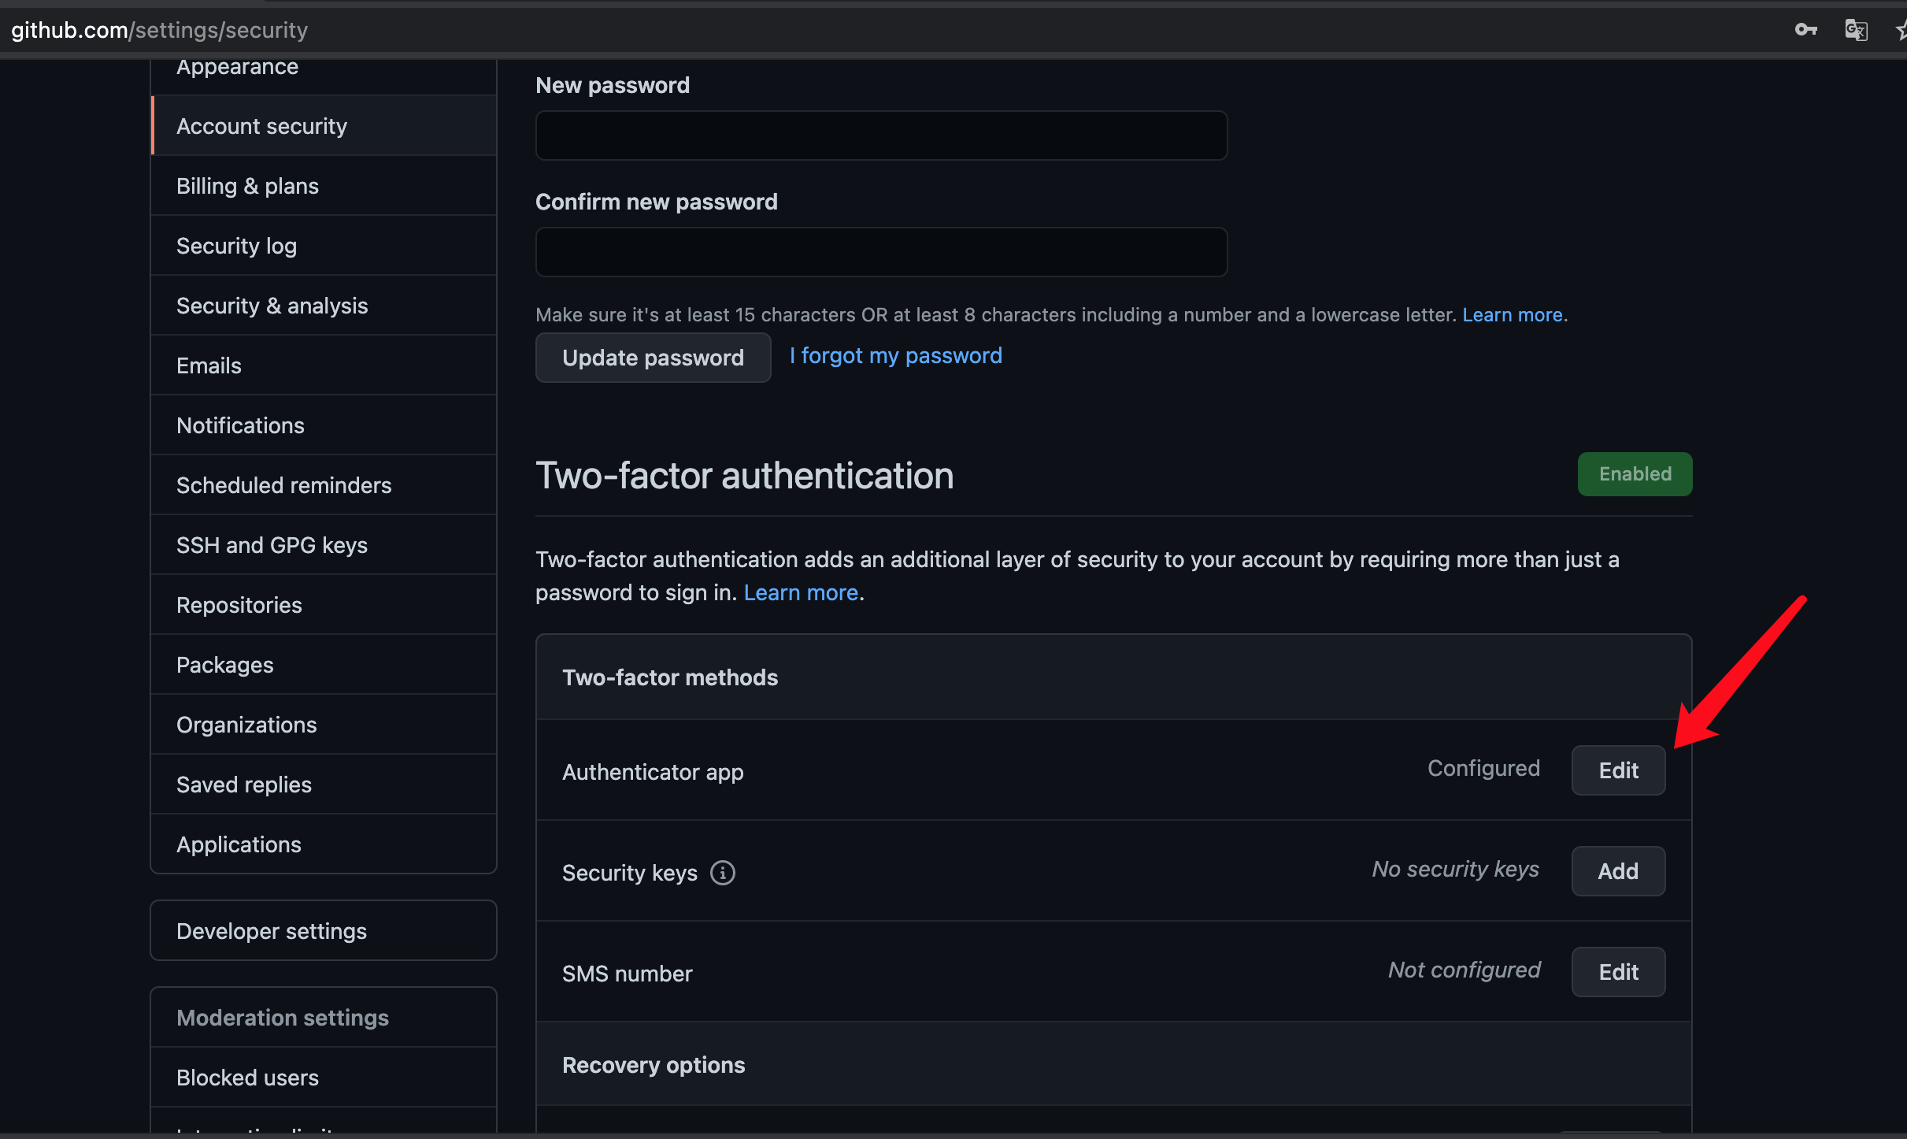Focus the Confirm new password field
The width and height of the screenshot is (1907, 1139).
[x=881, y=252]
